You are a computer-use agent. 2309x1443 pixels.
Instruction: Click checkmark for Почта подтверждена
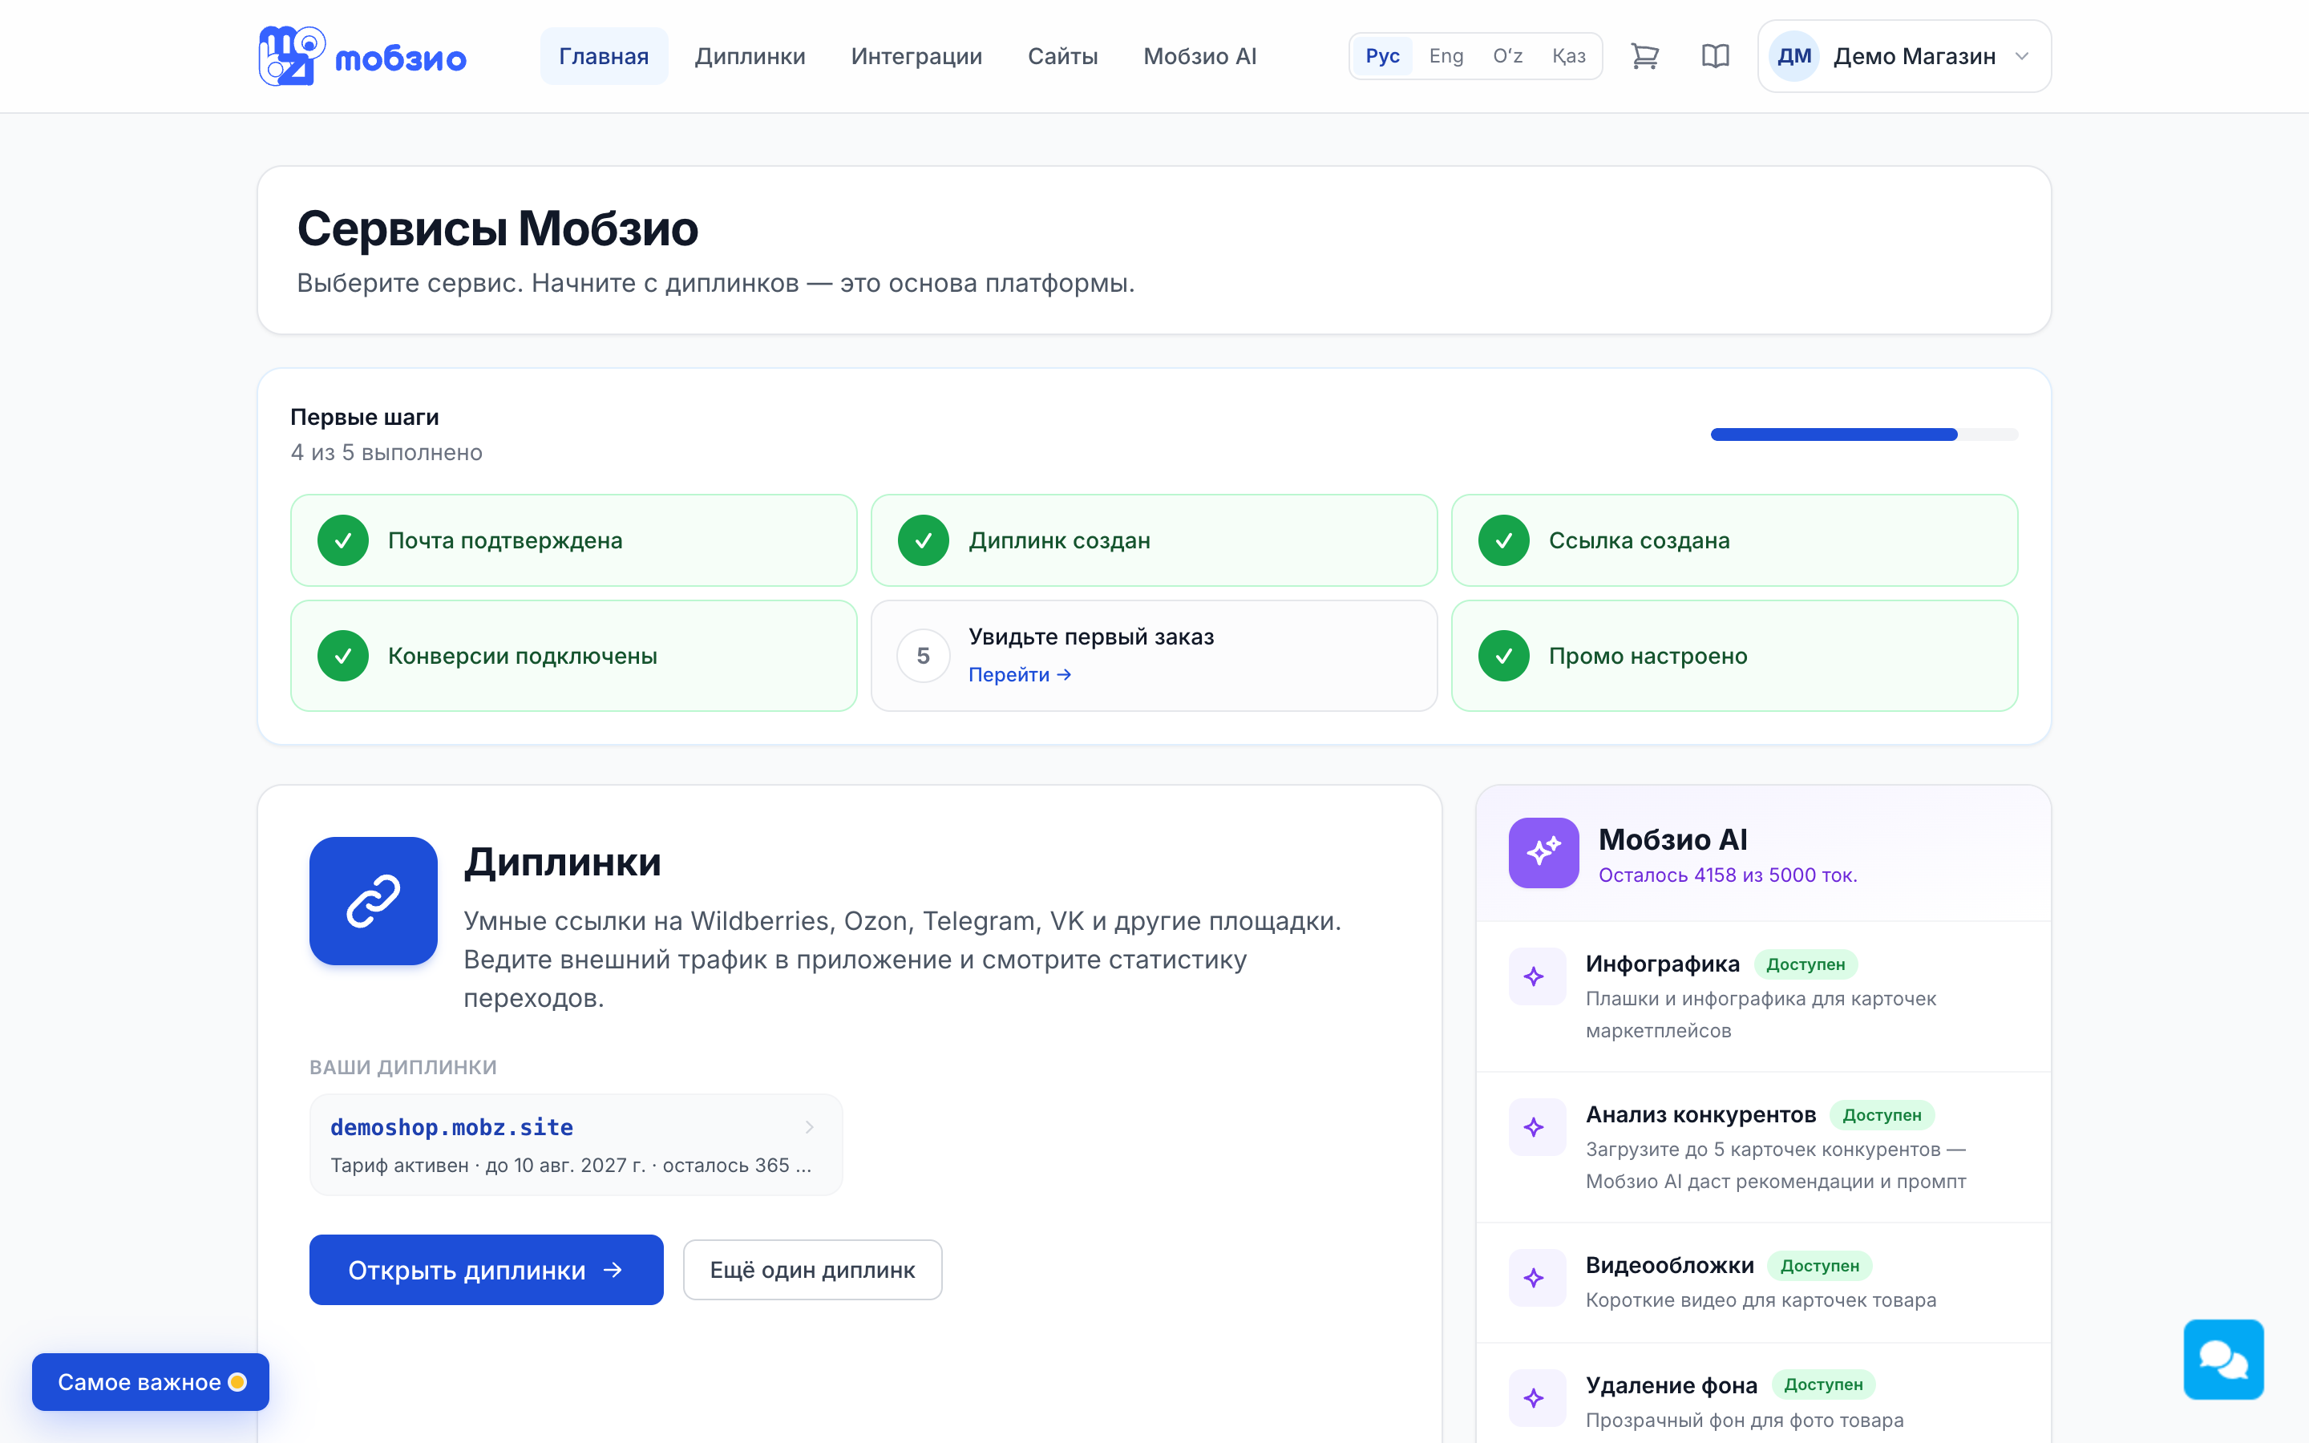(342, 540)
